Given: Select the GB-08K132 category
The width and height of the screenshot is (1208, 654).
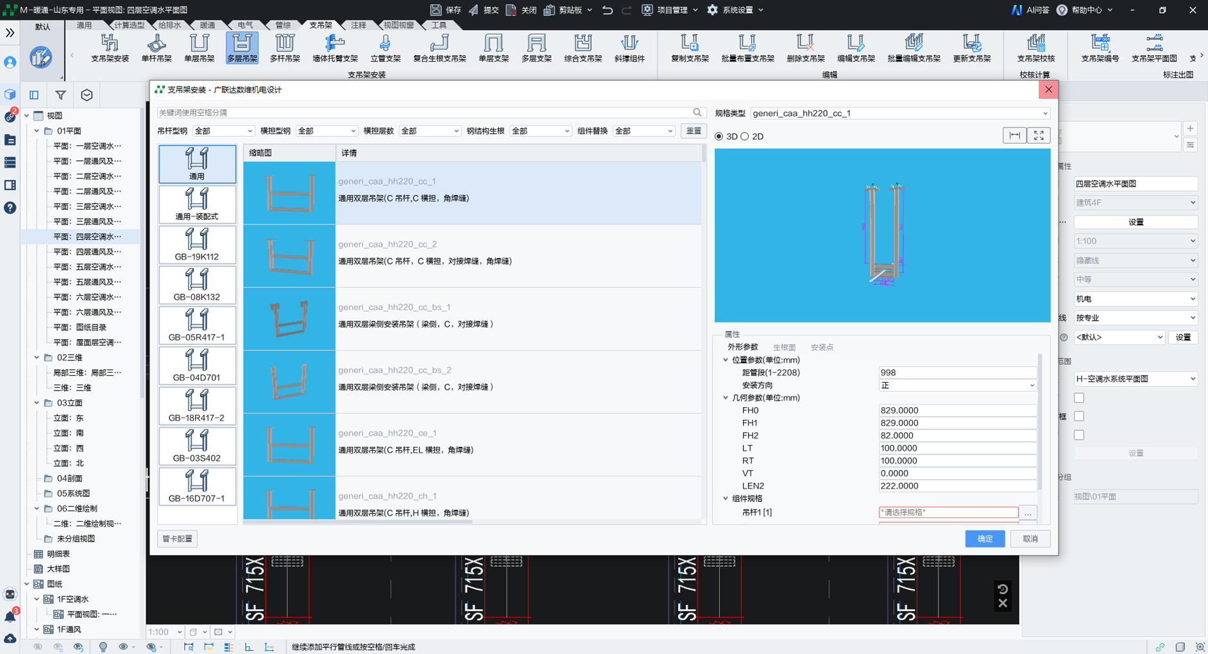Looking at the screenshot, I should pos(197,285).
